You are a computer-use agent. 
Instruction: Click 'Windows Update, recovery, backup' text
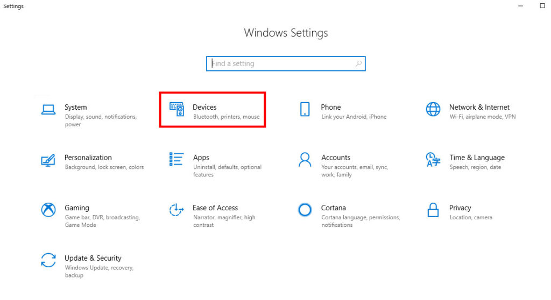point(99,271)
